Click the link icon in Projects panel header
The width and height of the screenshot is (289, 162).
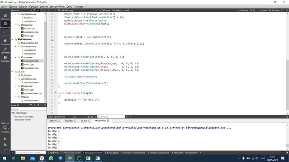point(38,10)
